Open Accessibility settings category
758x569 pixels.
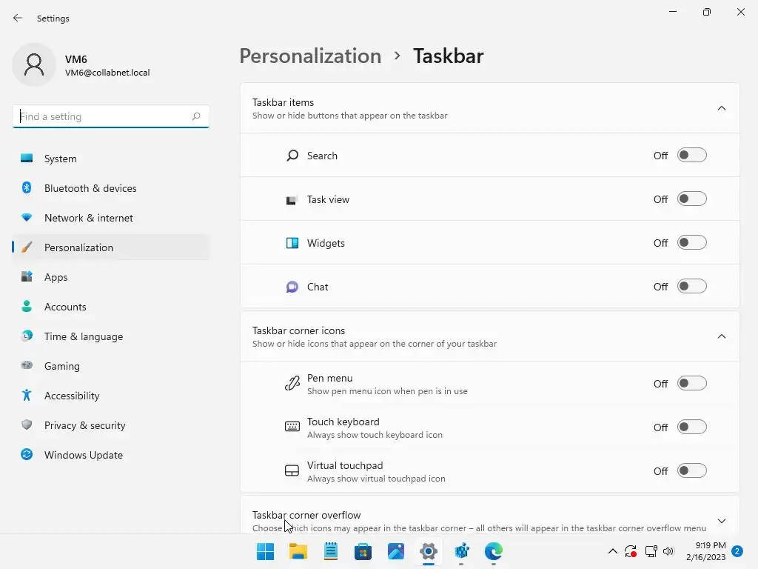coord(111,396)
